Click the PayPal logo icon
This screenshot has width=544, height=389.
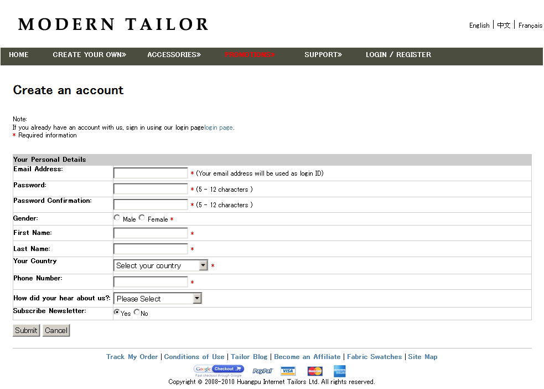[262, 371]
